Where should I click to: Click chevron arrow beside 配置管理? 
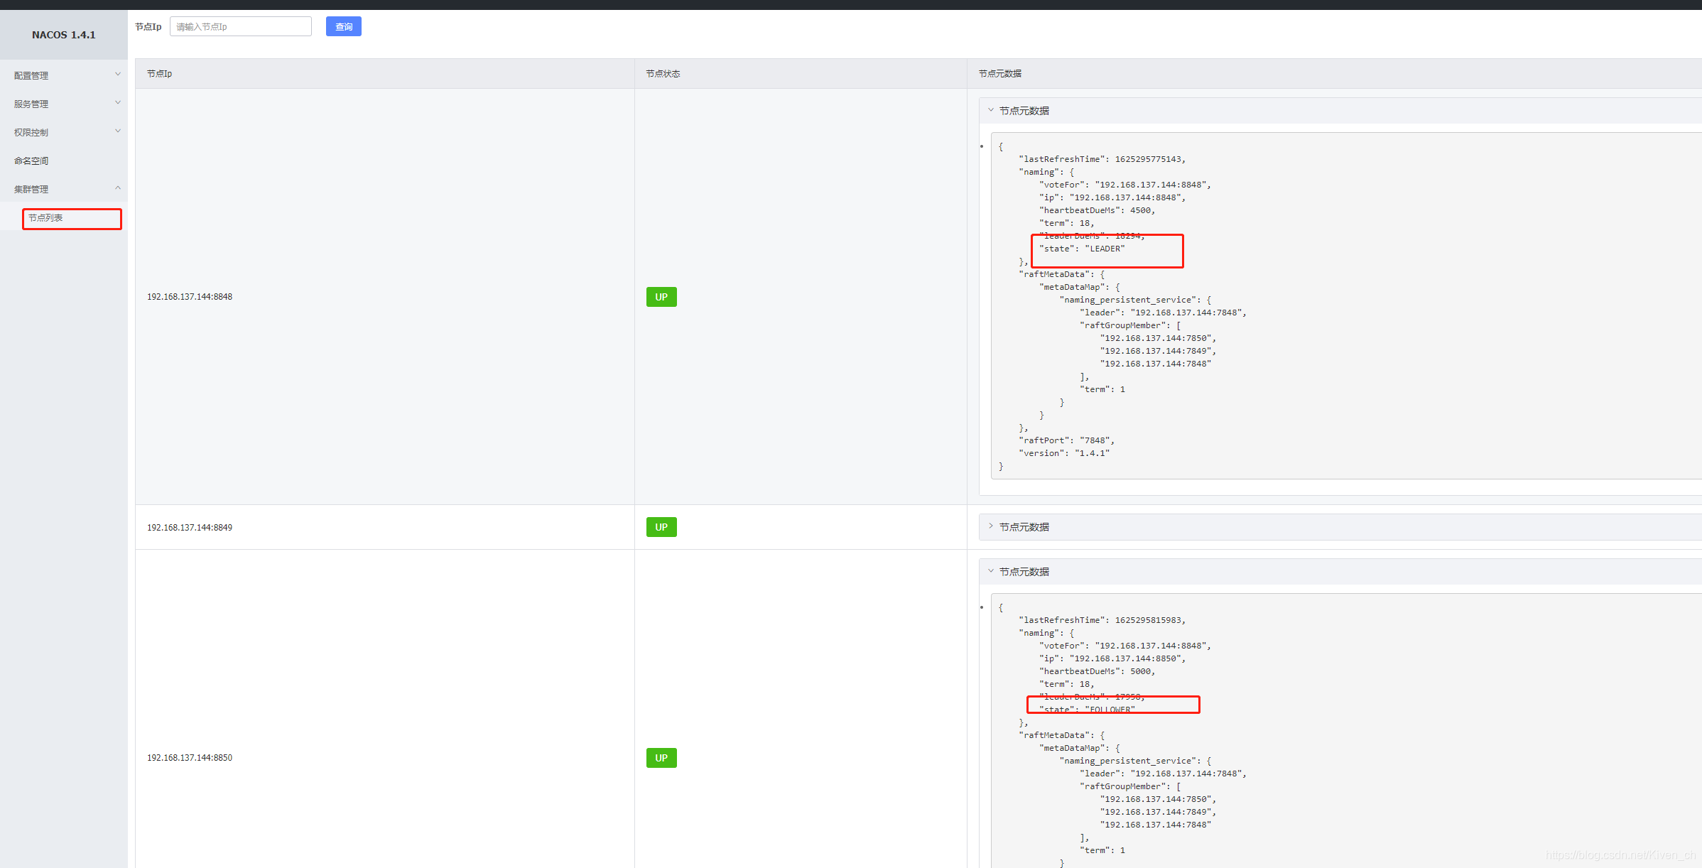click(118, 74)
